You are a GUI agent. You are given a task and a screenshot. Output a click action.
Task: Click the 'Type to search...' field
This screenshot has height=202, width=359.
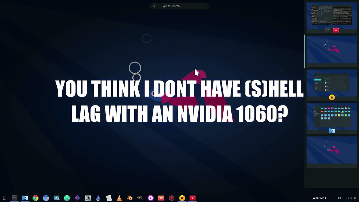point(179,6)
